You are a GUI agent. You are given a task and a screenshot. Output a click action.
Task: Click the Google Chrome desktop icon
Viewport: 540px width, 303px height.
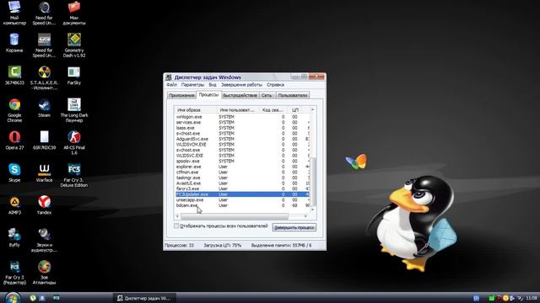(x=14, y=110)
